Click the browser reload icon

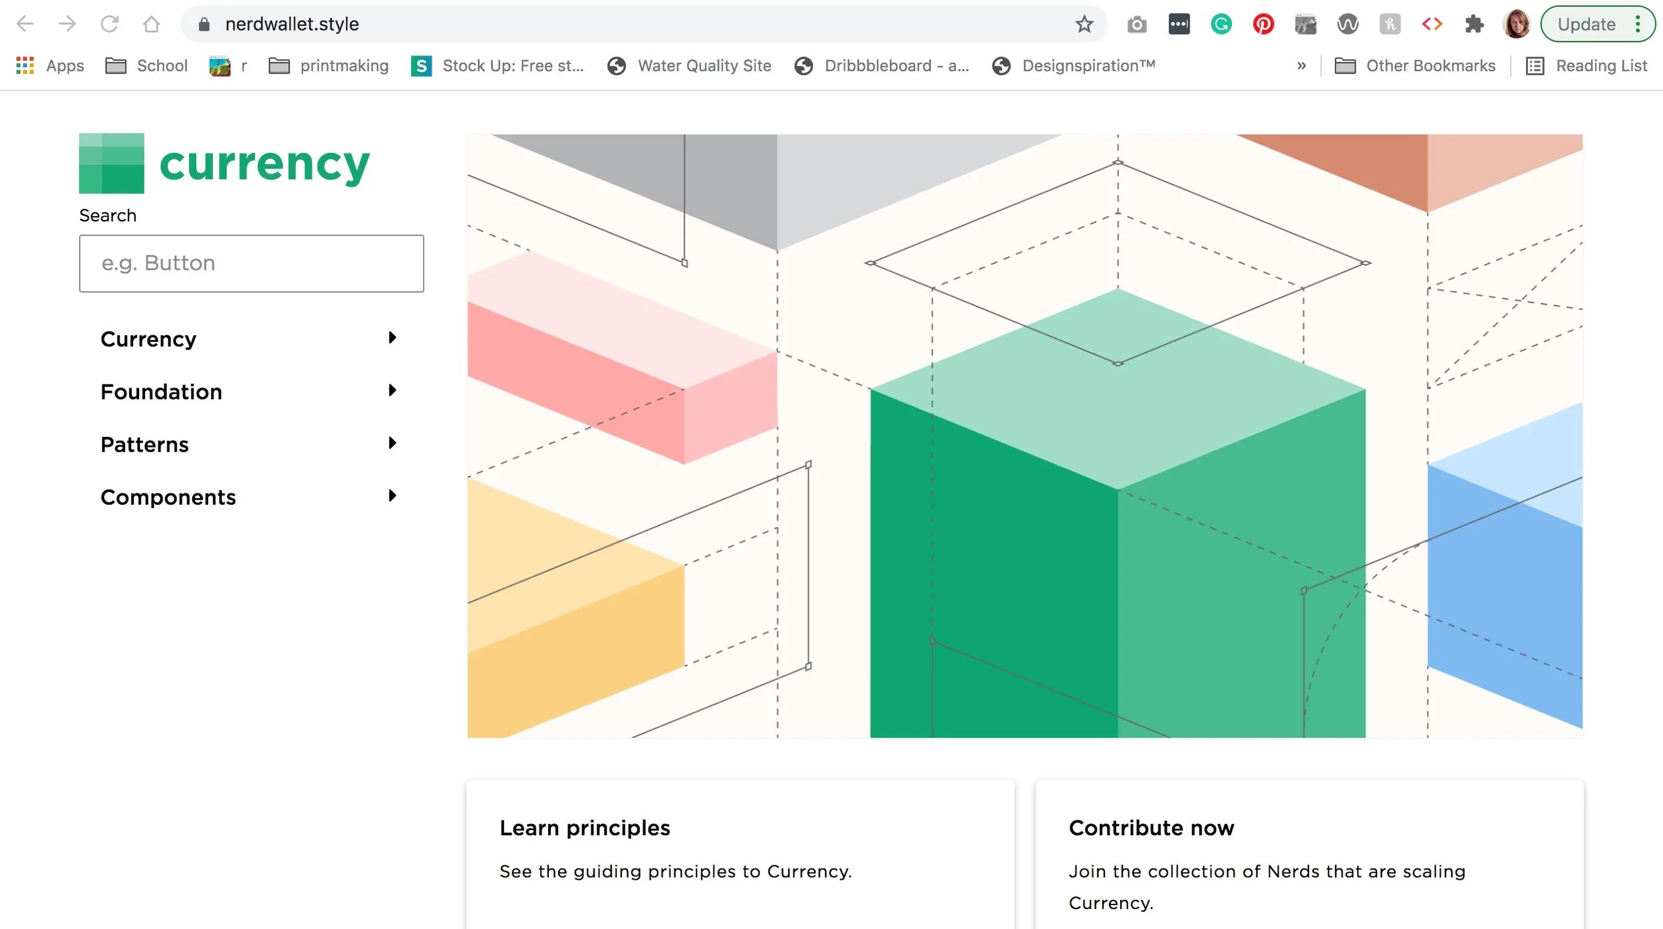(110, 25)
